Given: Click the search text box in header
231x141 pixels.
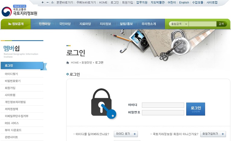Looking at the screenshot, I should click(x=203, y=24).
